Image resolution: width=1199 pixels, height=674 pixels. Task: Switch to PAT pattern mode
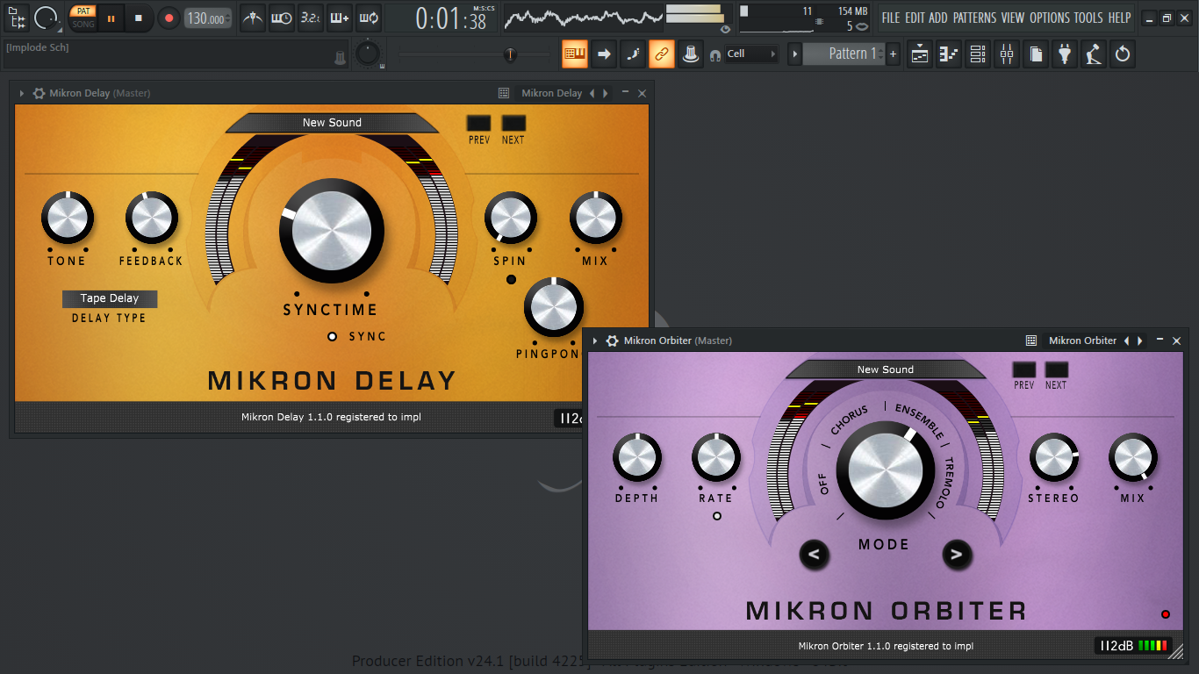(x=83, y=11)
